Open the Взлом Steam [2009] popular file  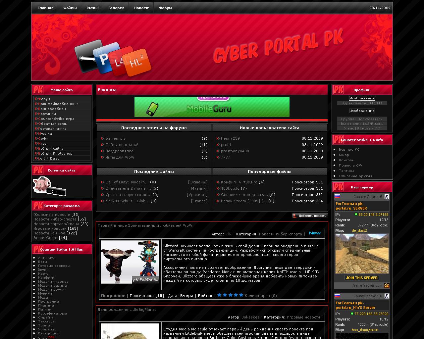[x=244, y=201]
